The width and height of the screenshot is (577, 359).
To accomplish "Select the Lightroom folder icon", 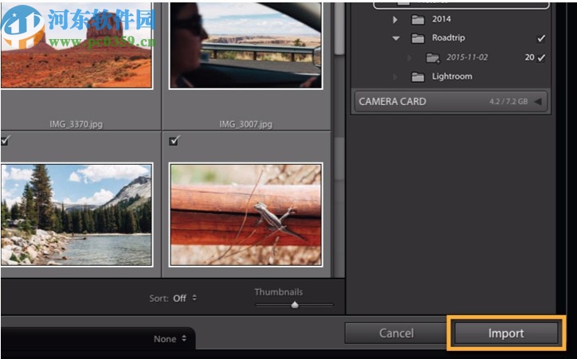I will (x=418, y=76).
